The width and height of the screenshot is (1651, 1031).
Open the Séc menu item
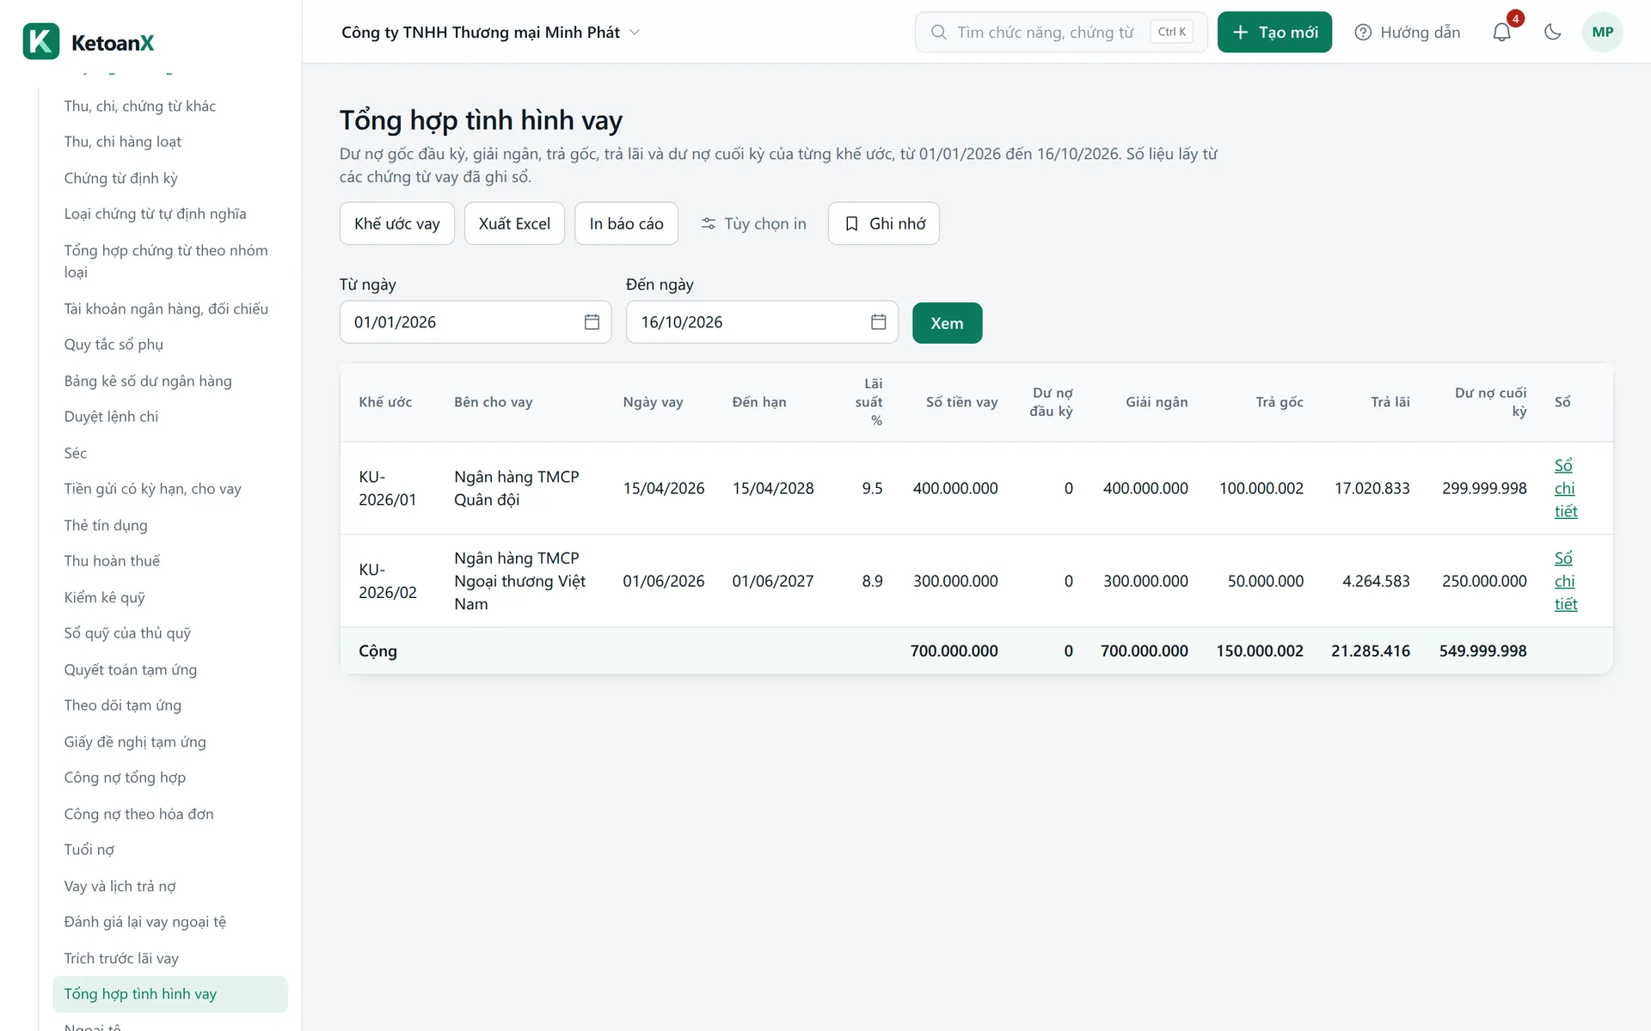click(76, 453)
